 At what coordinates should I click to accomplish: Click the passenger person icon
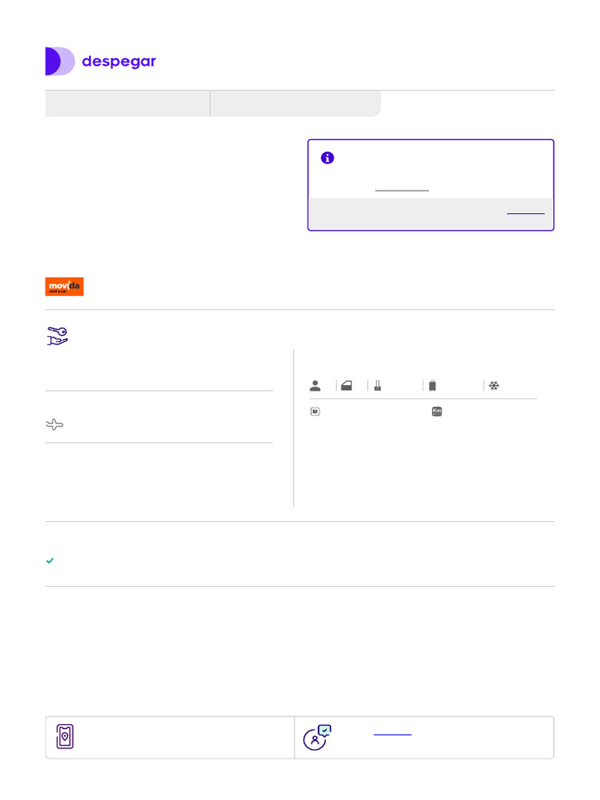(x=315, y=385)
